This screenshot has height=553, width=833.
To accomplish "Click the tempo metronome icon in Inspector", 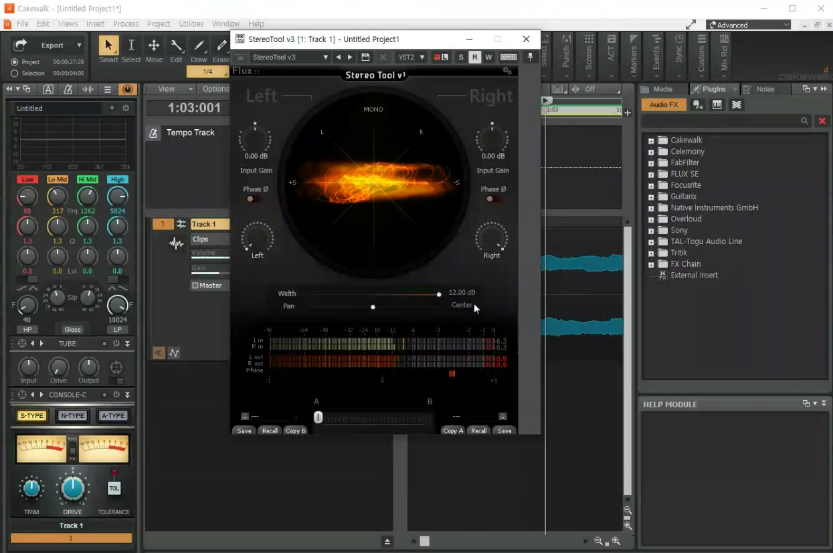I will pos(68,89).
